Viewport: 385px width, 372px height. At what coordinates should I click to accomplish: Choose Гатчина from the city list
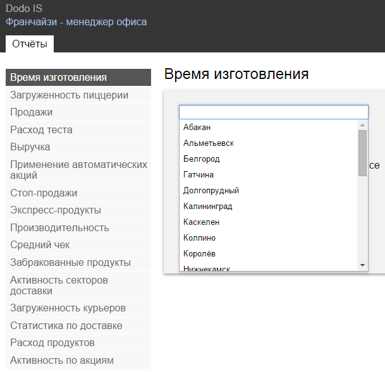pyautogui.click(x=268, y=174)
